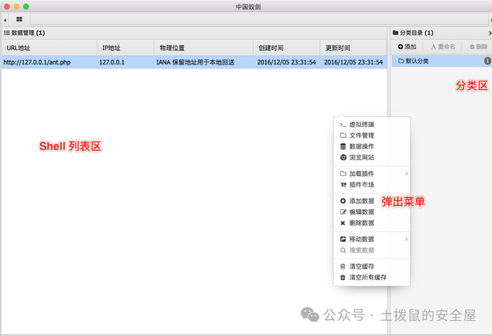The image size is (492, 335).
Task: Click the 创建时间 value 2016/12/05 23:31:54
Action: [x=287, y=62]
